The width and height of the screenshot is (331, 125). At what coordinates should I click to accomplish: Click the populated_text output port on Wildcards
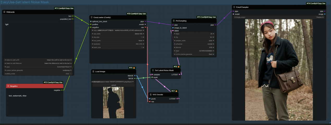tap(73, 19)
